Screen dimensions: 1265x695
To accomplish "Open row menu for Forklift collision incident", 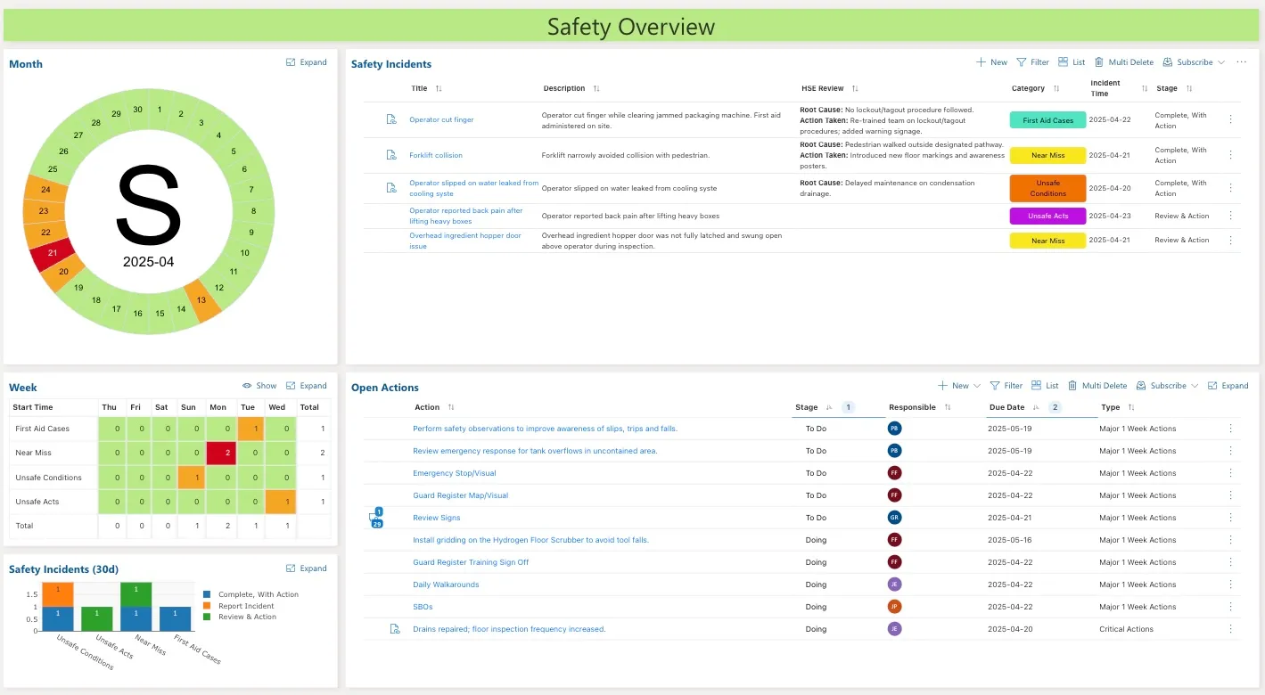I will coord(1231,155).
